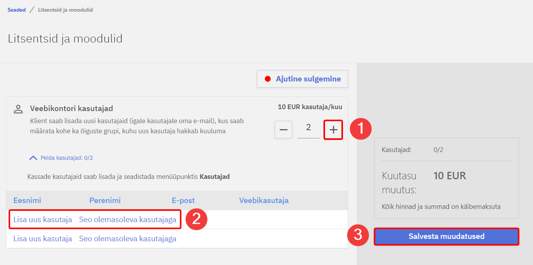533x265 pixels.
Task: Click the red dot icon on Ajutine sulgemine
Action: pyautogui.click(x=268, y=79)
